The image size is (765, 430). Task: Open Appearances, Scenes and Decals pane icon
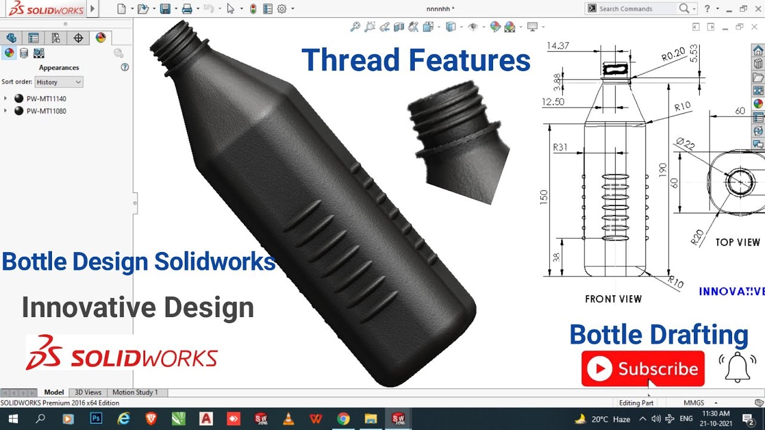[x=758, y=103]
